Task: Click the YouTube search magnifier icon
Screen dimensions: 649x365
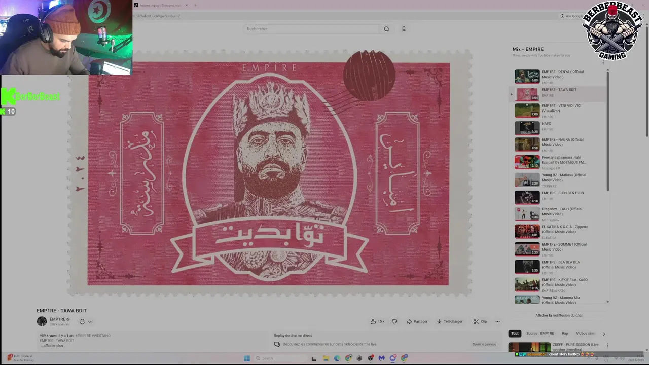Action: [386, 29]
